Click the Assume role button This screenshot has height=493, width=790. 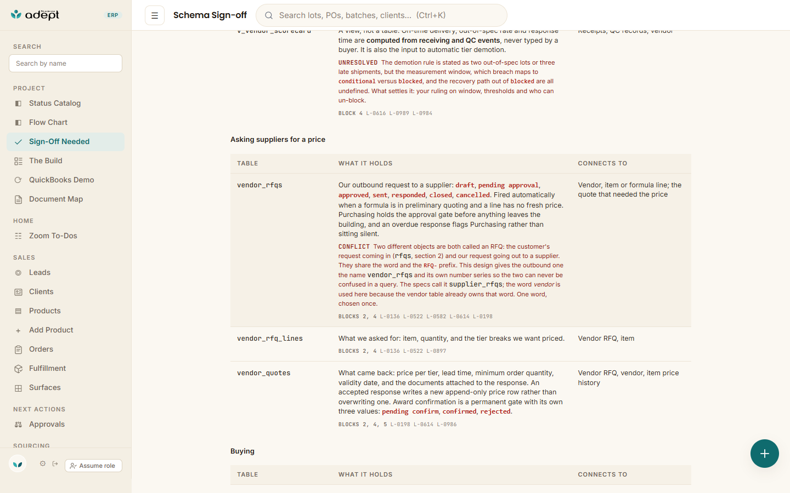tap(93, 466)
